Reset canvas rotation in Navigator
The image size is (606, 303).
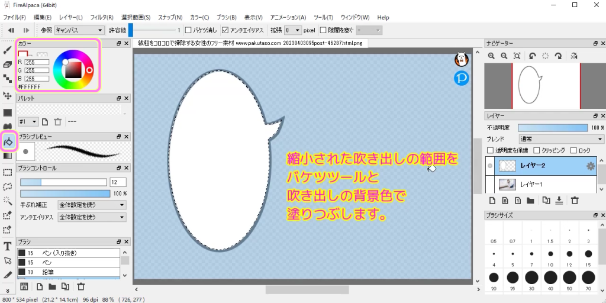(545, 56)
